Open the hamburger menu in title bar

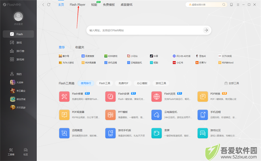point(238,5)
